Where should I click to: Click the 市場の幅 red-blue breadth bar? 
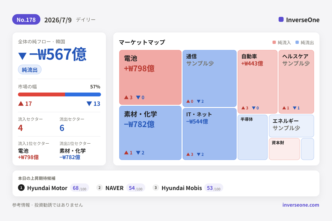point(59,94)
